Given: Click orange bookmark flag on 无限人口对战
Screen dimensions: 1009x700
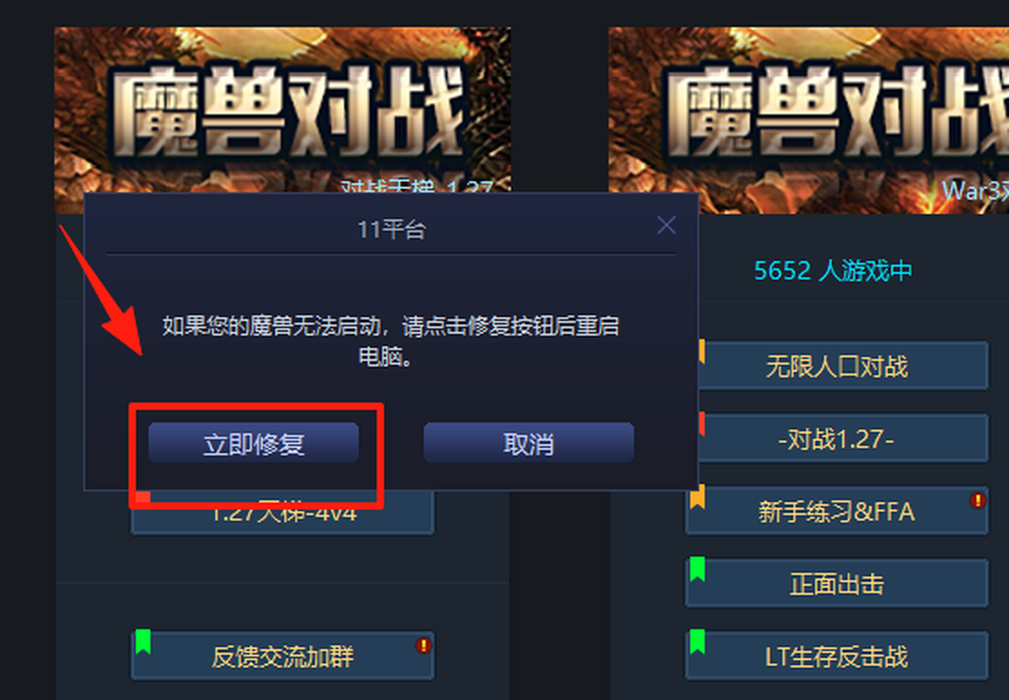Looking at the screenshot, I should (701, 352).
